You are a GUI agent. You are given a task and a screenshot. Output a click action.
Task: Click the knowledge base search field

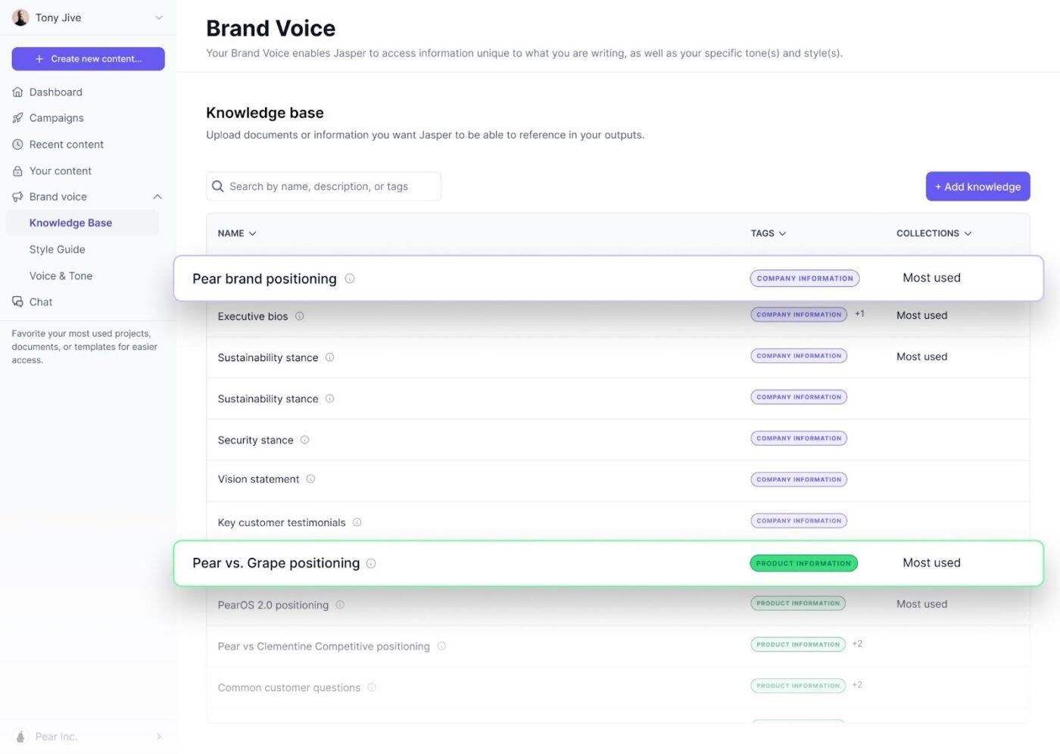(x=323, y=186)
